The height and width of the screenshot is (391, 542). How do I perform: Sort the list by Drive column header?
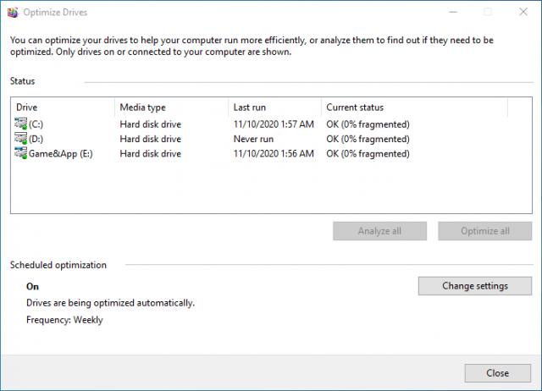(64, 107)
